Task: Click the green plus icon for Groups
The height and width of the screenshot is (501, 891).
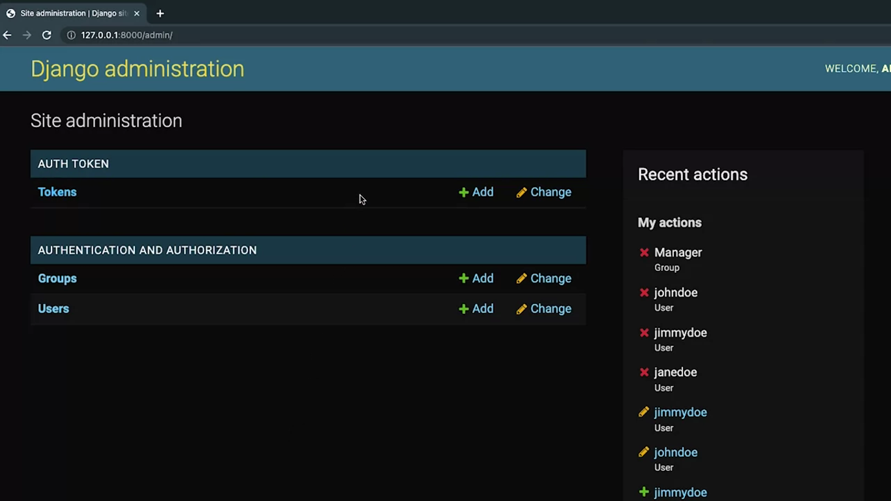Action: click(464, 279)
